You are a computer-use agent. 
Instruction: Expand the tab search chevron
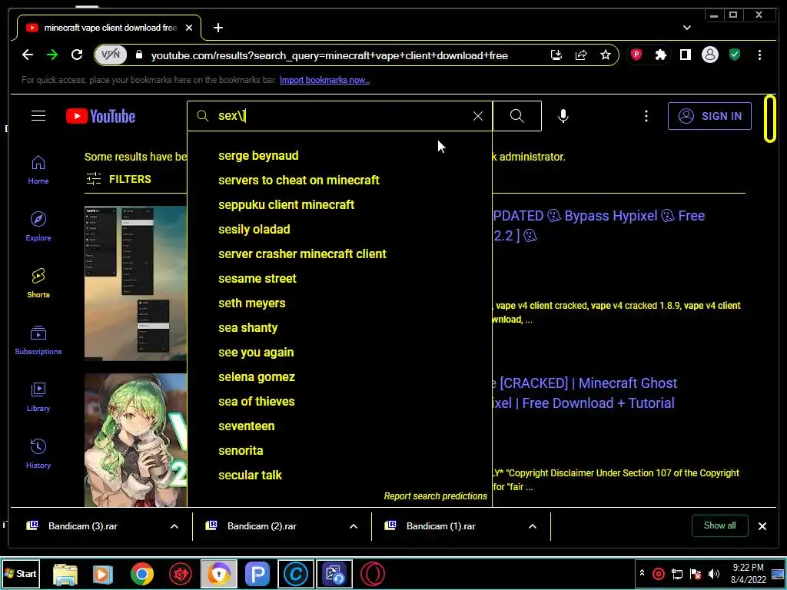coord(686,28)
